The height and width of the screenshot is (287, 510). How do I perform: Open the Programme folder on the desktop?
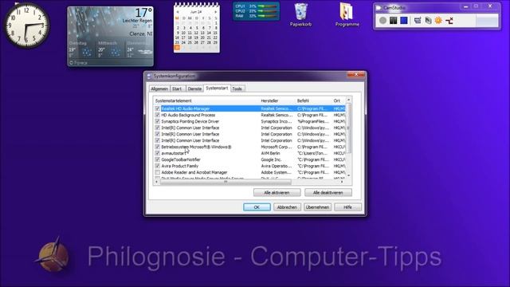[x=347, y=14]
